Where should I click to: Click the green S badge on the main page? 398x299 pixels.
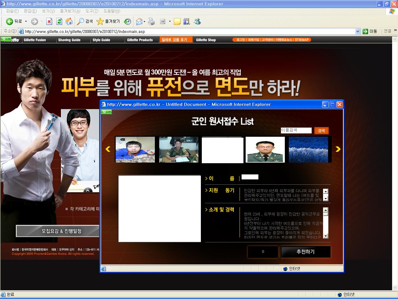(x=6, y=39)
